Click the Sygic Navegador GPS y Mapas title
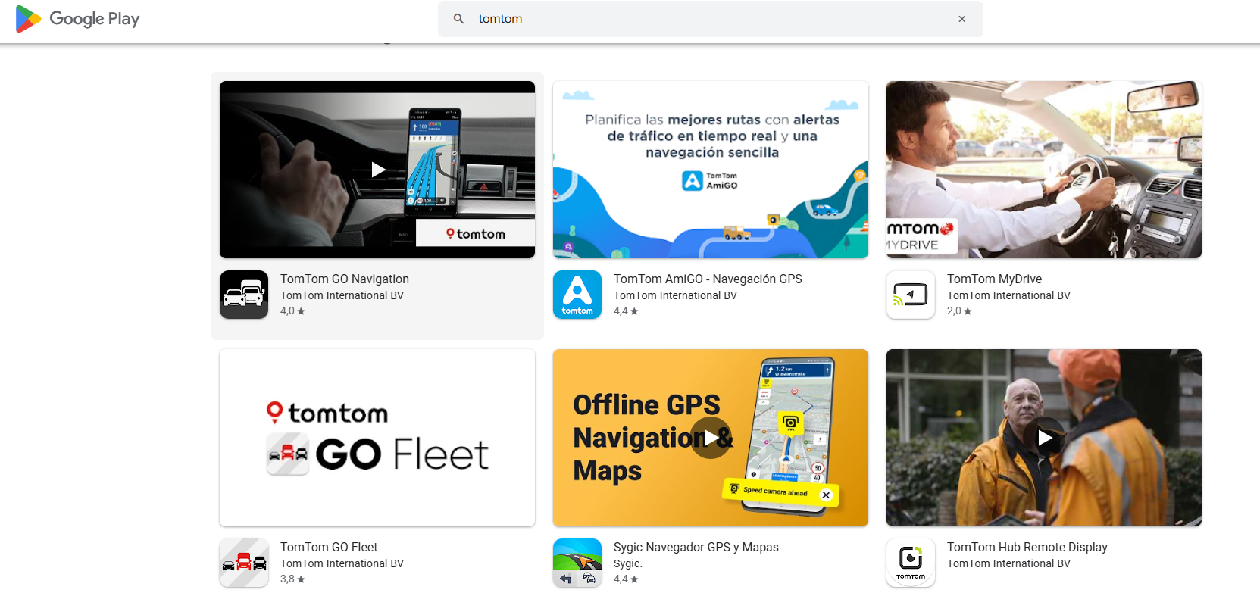The width and height of the screenshot is (1260, 593). pyautogui.click(x=696, y=547)
